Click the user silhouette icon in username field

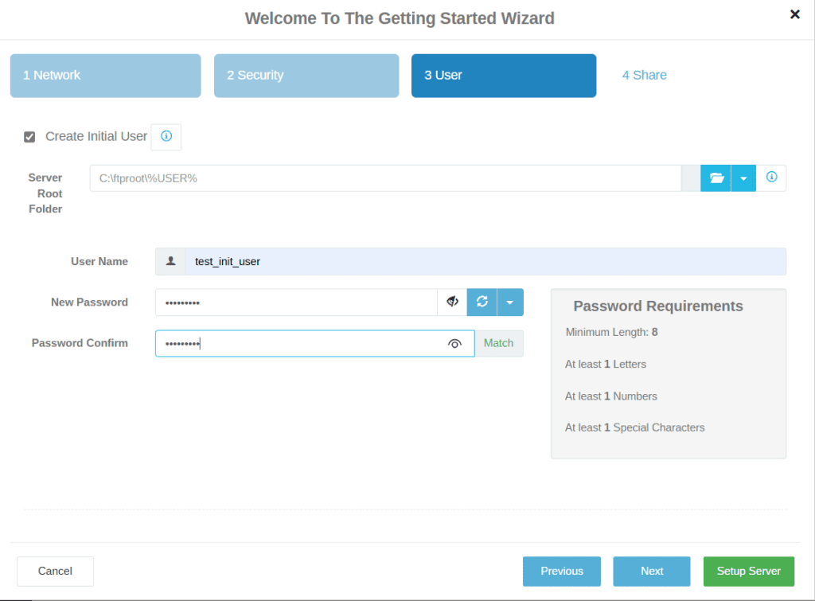click(x=170, y=261)
